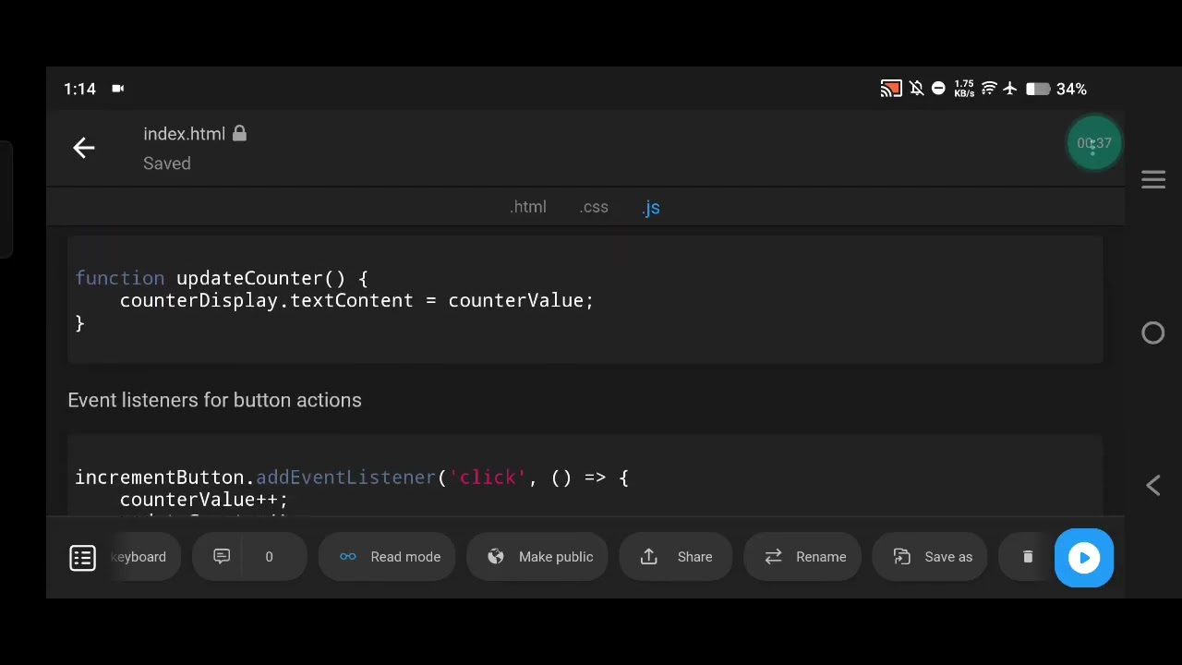Tap the 1.75 KB/s network speed indicator
1182x665 pixels.
(964, 89)
